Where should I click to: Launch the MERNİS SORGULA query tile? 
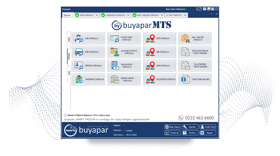coord(88,66)
